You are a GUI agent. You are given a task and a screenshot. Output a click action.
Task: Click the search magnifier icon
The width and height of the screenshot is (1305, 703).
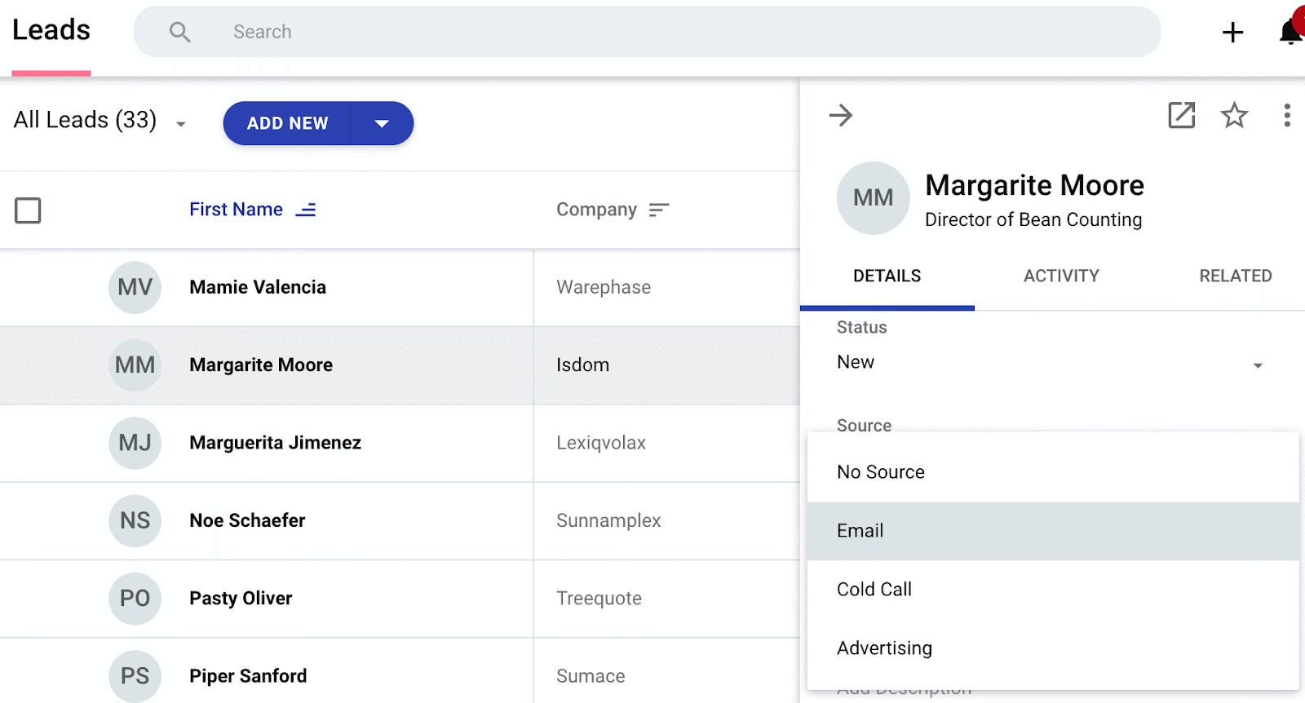179,32
